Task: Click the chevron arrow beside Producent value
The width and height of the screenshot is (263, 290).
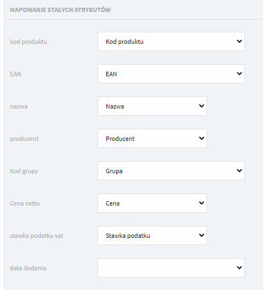Action: [x=202, y=138]
